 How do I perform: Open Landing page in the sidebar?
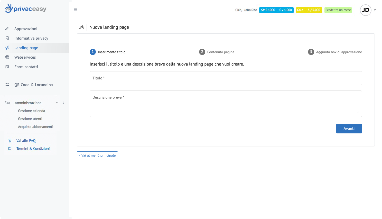26,48
